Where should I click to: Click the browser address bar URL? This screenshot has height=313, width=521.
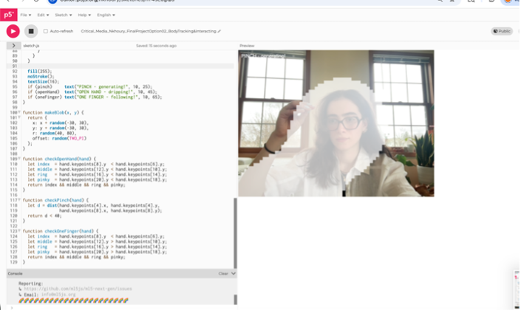coord(118,1)
